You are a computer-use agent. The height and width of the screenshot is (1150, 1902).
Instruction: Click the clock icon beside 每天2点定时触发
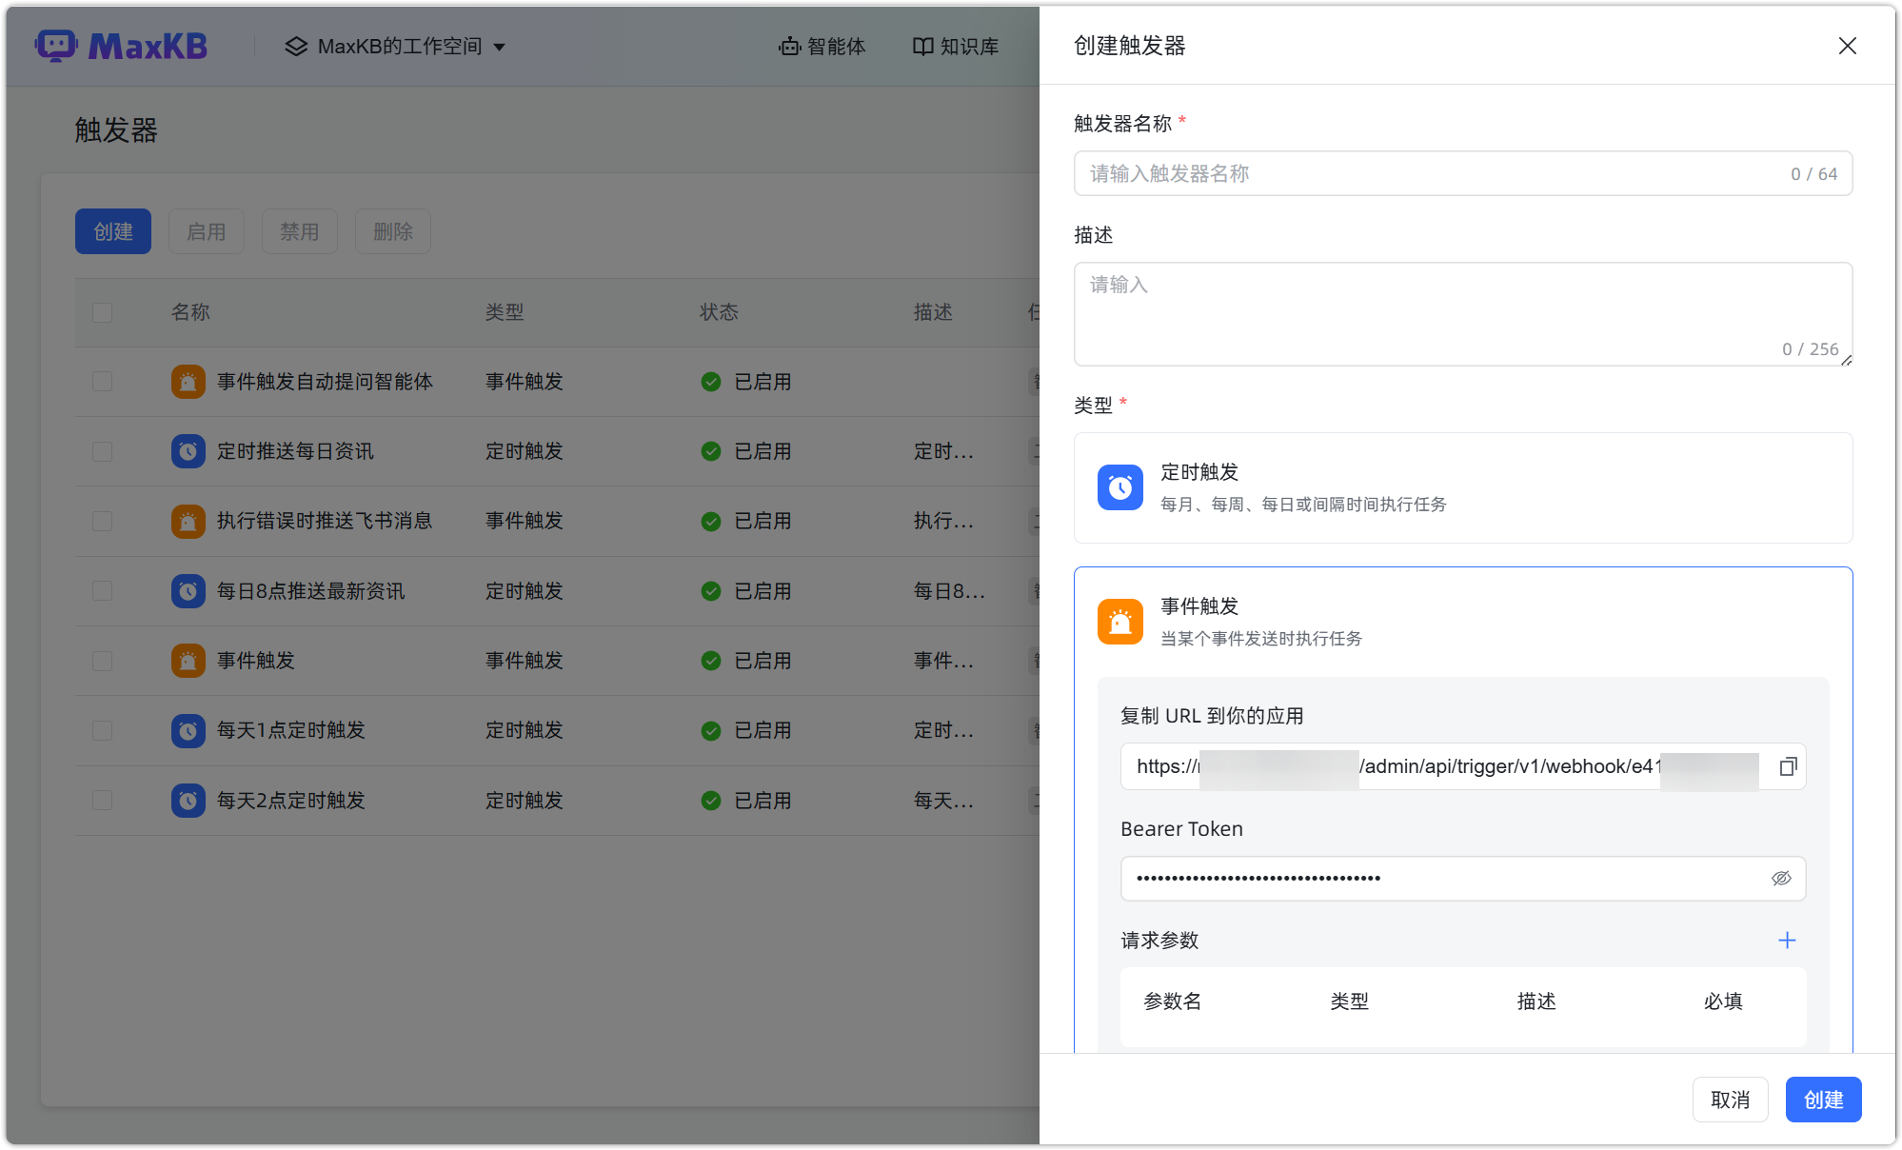pyautogui.click(x=188, y=800)
